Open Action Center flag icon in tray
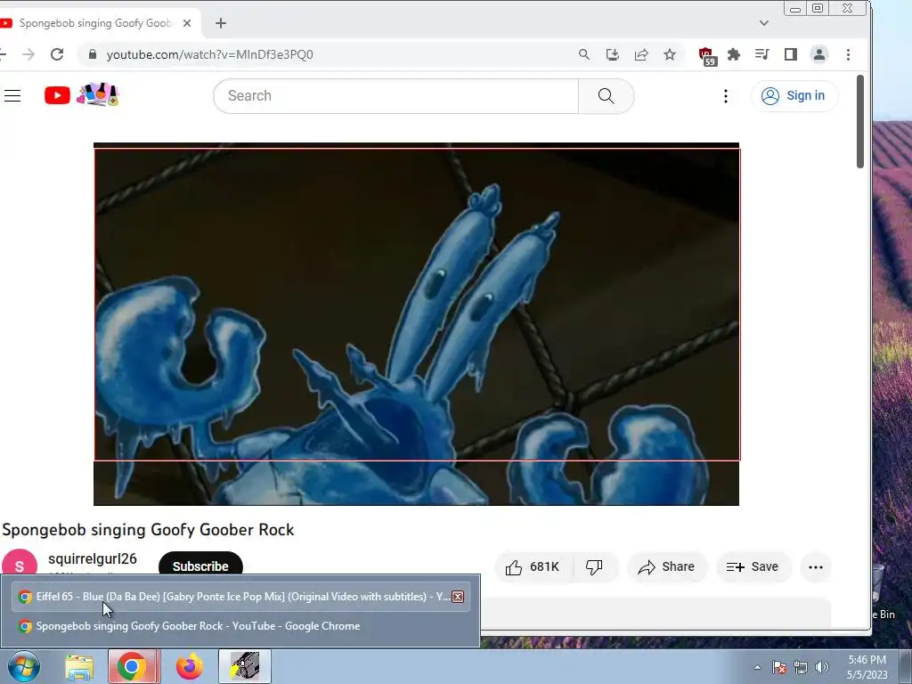912x684 pixels. [779, 668]
